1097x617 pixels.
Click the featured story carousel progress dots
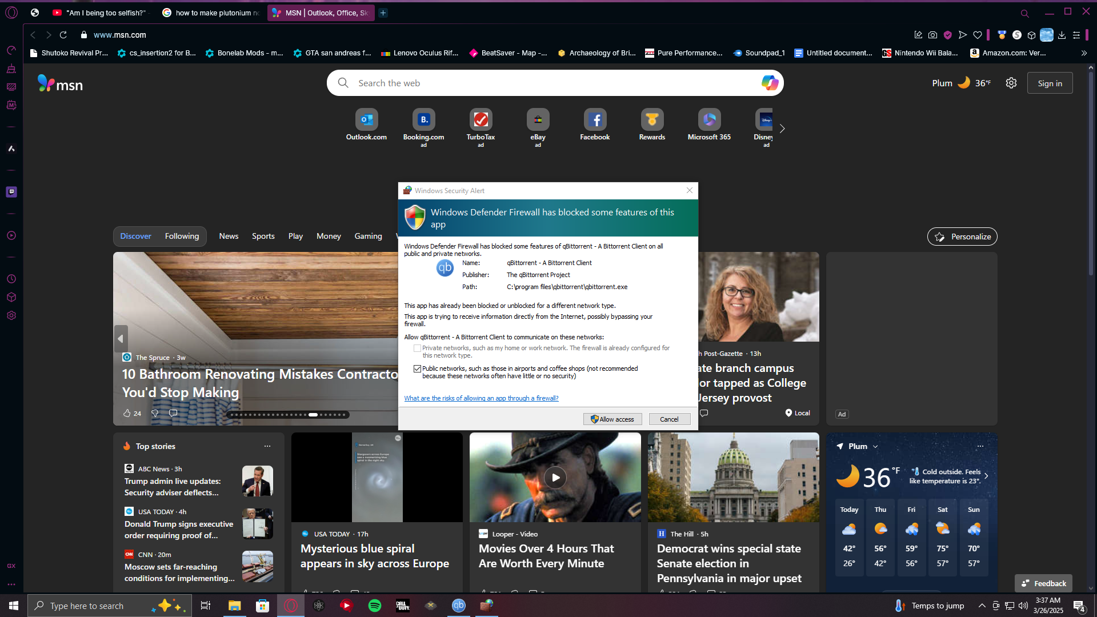point(289,415)
